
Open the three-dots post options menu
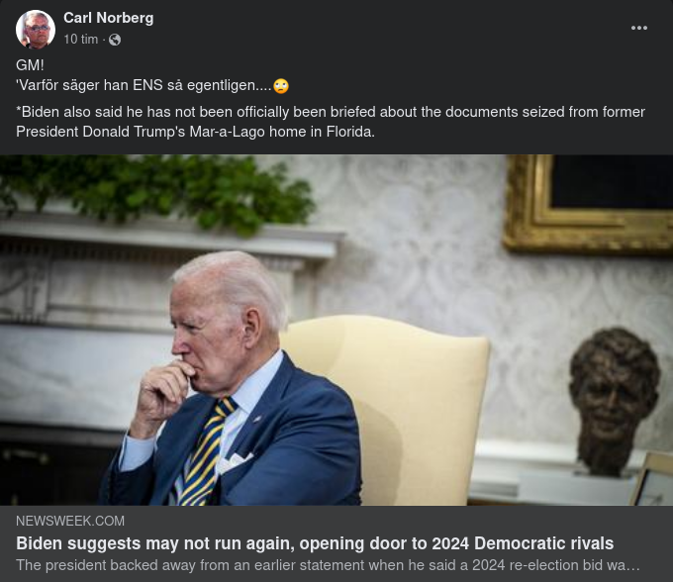pos(638,28)
